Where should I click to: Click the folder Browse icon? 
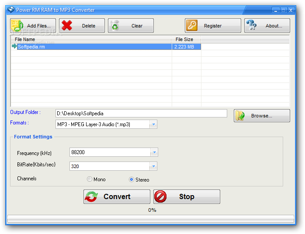point(240,116)
